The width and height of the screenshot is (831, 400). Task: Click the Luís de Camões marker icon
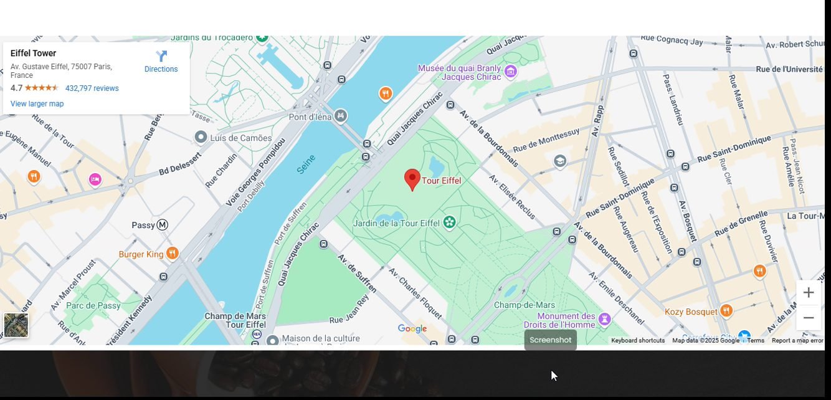point(201,137)
